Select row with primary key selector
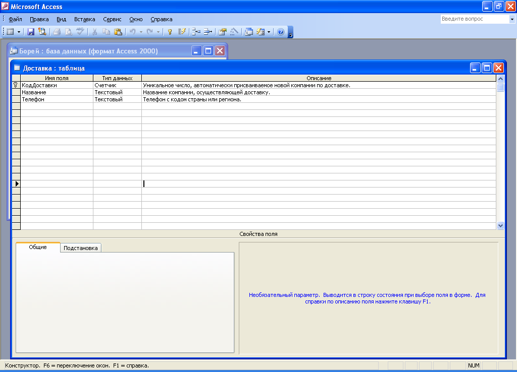517x372 pixels. point(16,85)
